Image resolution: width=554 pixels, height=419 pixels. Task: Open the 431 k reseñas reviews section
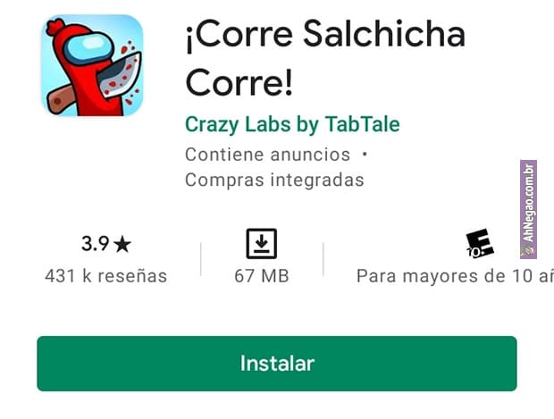point(105,276)
